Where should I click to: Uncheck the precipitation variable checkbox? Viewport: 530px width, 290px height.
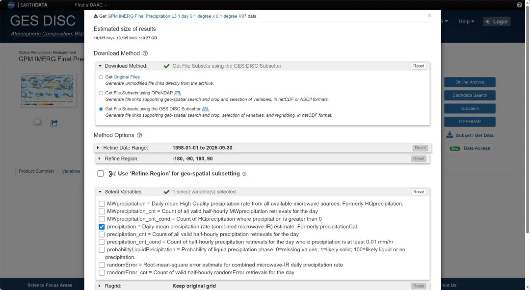102,227
